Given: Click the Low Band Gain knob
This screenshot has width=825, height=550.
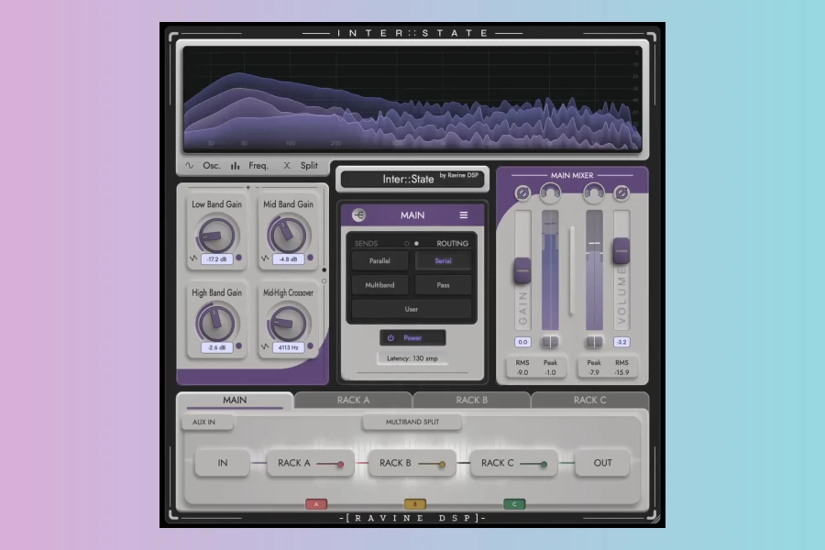Looking at the screenshot, I should pyautogui.click(x=216, y=236).
